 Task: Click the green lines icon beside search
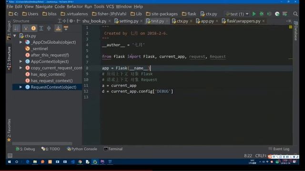click(x=285, y=14)
